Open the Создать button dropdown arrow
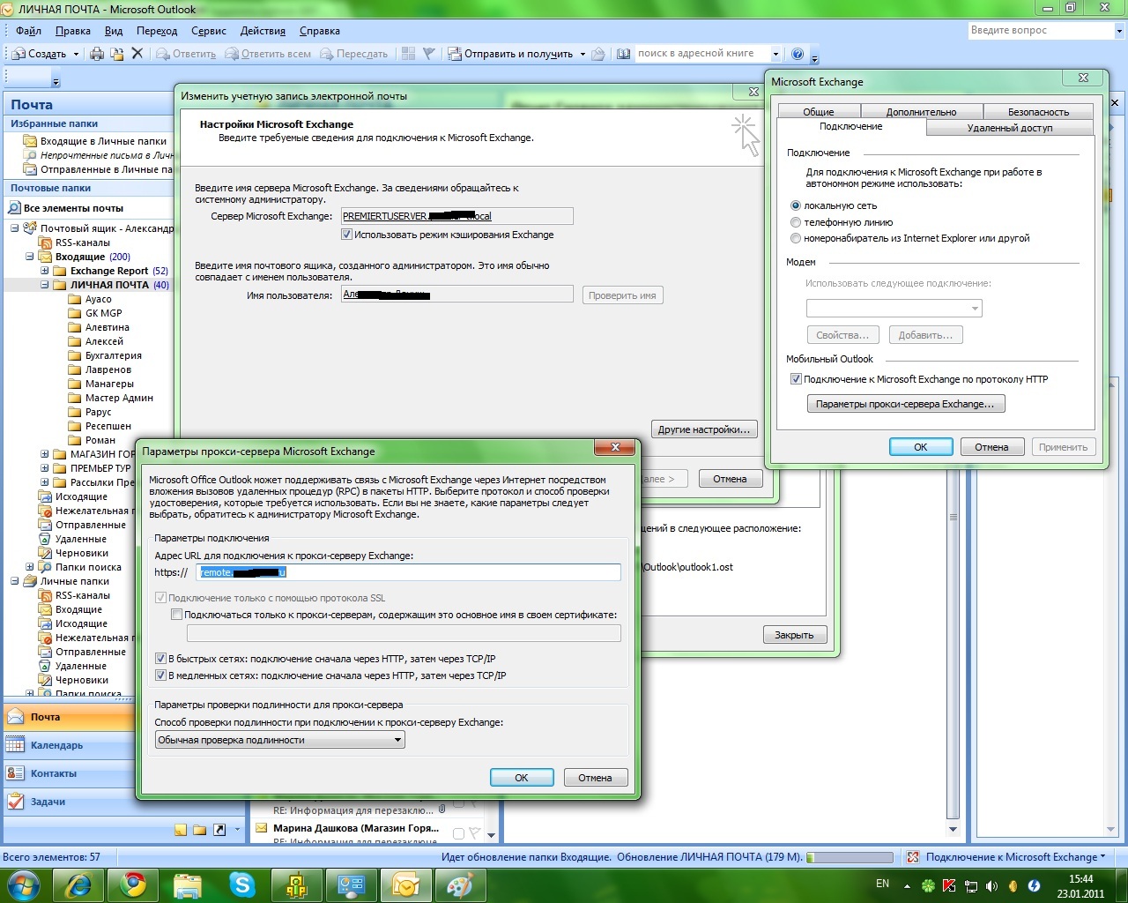The width and height of the screenshot is (1128, 903). coord(76,54)
